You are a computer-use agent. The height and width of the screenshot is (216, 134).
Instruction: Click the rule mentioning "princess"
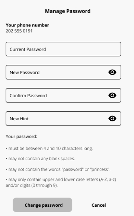click(x=58, y=169)
